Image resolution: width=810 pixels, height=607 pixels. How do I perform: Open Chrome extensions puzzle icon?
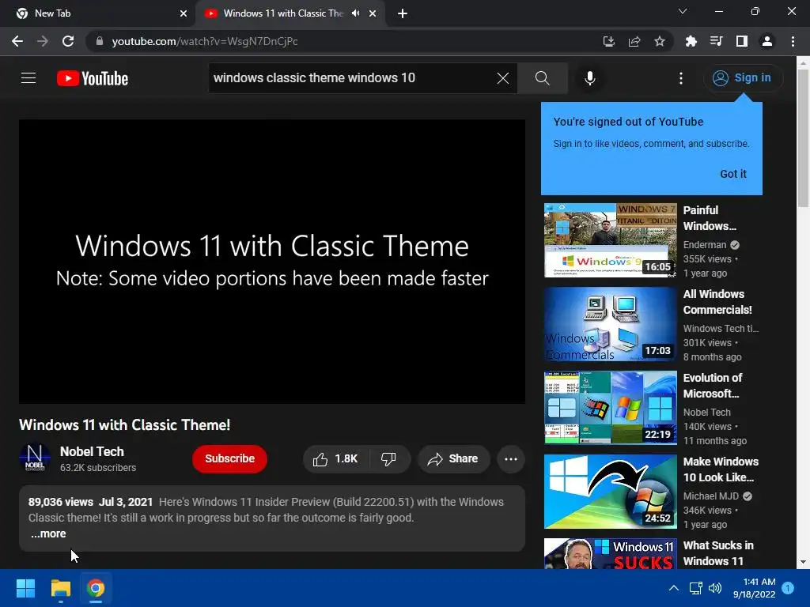pyautogui.click(x=691, y=41)
